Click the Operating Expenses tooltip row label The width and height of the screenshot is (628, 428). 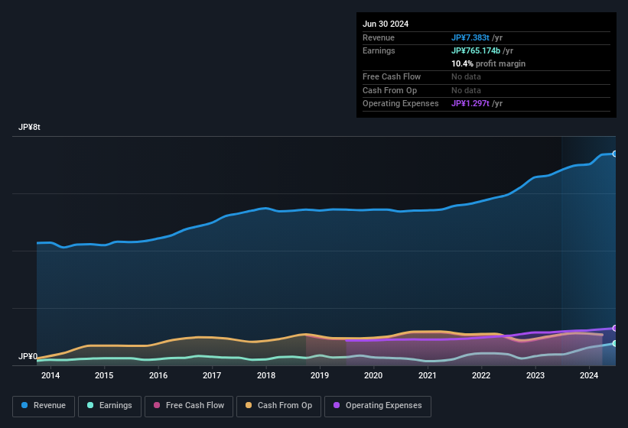pyautogui.click(x=401, y=103)
